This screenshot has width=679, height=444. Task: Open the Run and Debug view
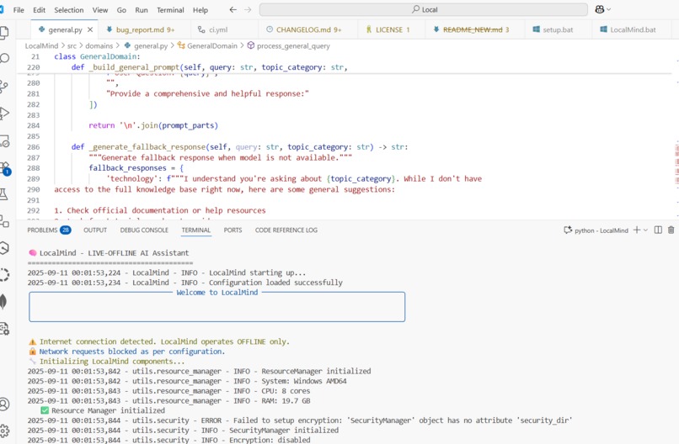click(4, 114)
